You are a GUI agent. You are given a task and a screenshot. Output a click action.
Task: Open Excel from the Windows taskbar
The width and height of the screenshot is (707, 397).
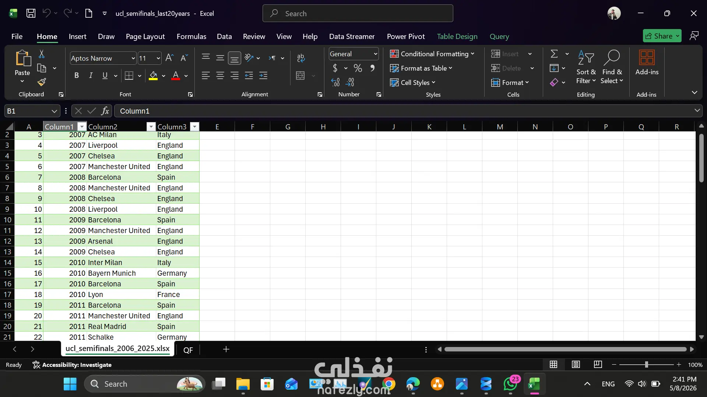[535, 384]
